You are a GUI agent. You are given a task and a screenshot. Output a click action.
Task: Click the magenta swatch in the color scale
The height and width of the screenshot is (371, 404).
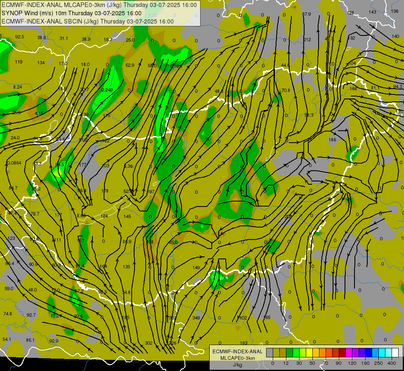(x=349, y=352)
